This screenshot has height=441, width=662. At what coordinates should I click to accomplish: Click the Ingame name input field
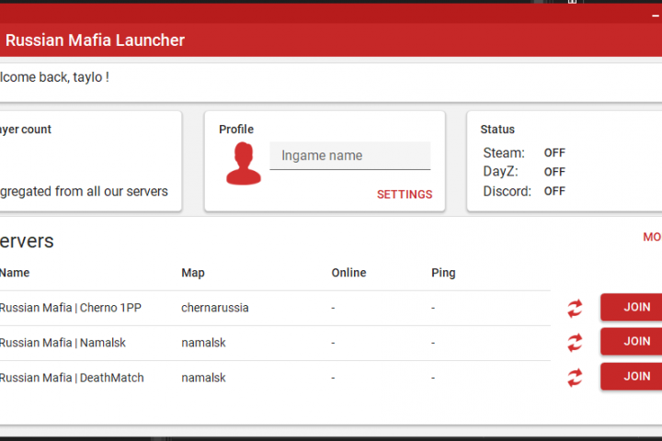(350, 155)
